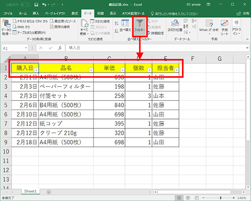251x201 pixels.
Task: Open the Outline (アウトライン) group
Action: tap(236, 27)
